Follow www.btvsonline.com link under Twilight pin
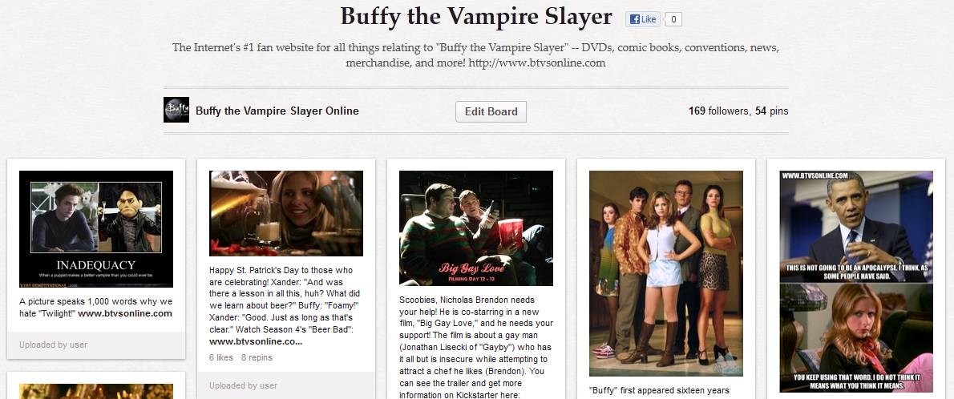The width and height of the screenshot is (954, 399). point(125,314)
